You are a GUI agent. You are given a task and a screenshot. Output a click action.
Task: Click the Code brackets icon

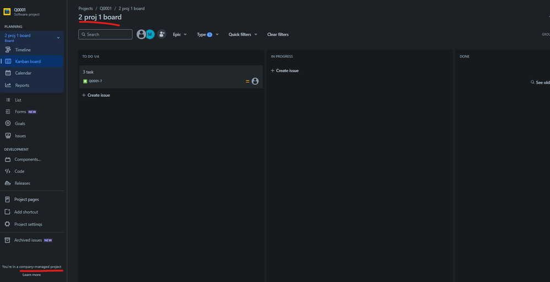pos(8,172)
